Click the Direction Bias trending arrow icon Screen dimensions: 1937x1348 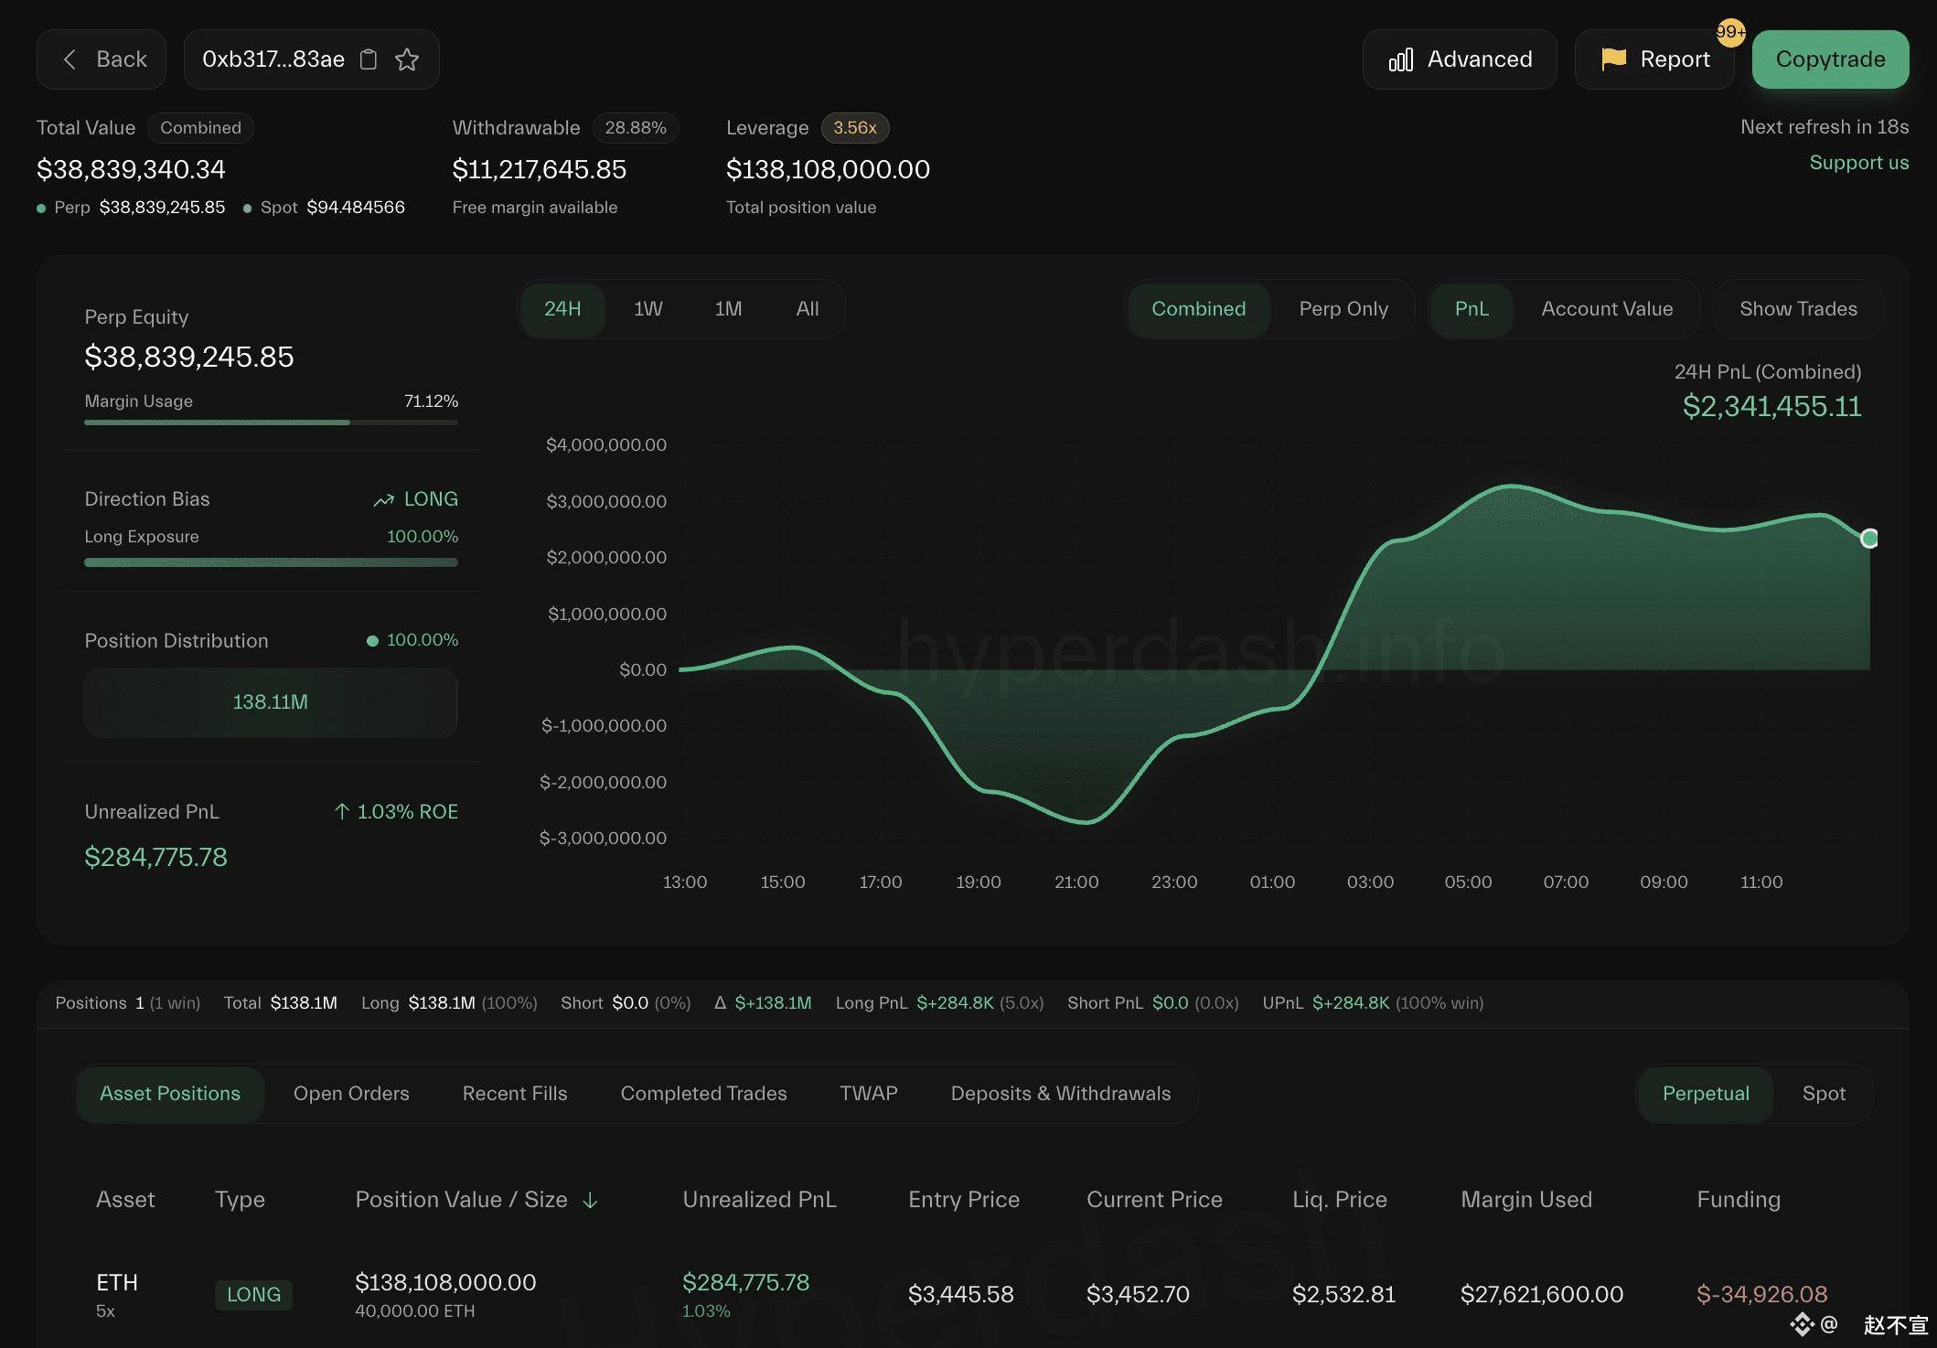(x=383, y=499)
